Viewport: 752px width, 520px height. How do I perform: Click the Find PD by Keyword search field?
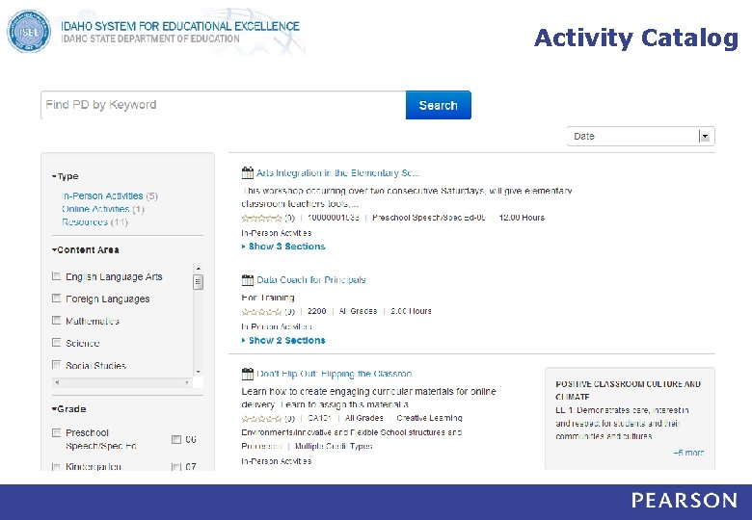(224, 105)
